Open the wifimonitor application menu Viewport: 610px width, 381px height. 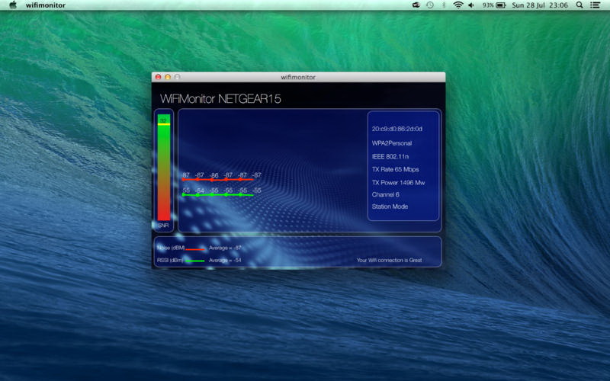coord(45,5)
